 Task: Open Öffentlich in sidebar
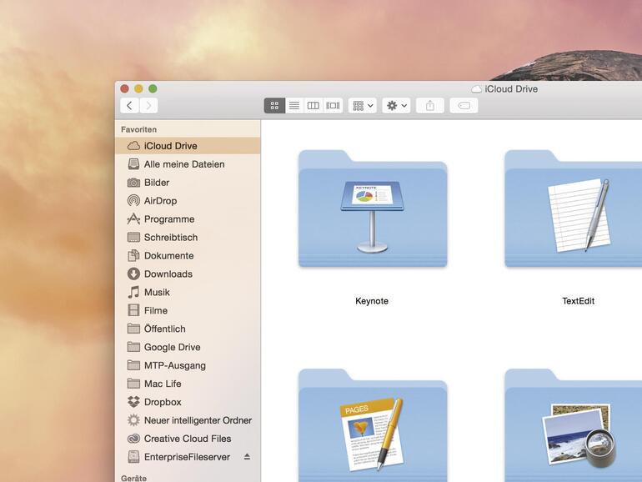(x=188, y=329)
